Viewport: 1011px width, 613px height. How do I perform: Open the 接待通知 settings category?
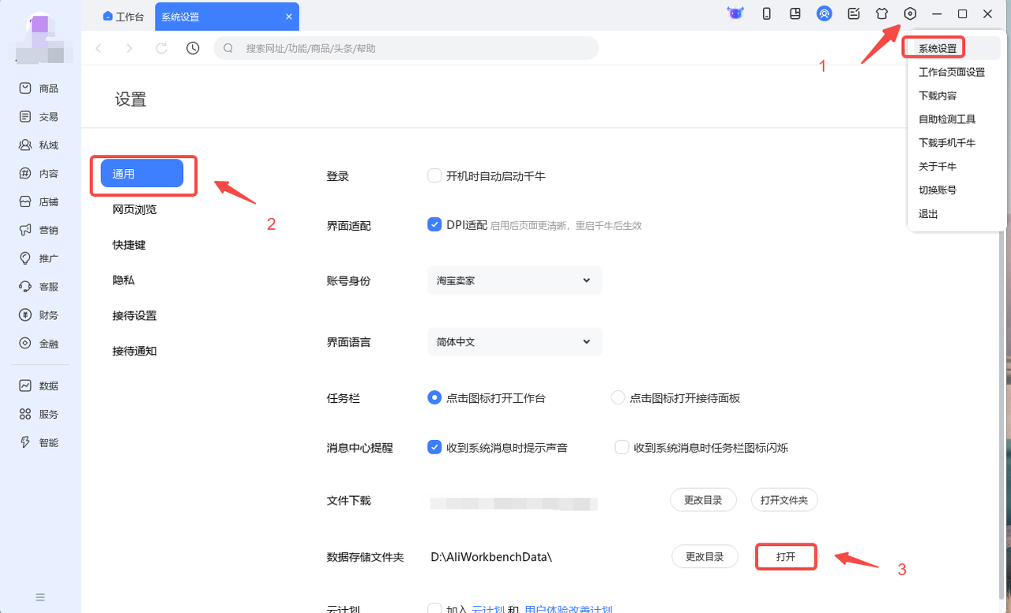(x=134, y=351)
